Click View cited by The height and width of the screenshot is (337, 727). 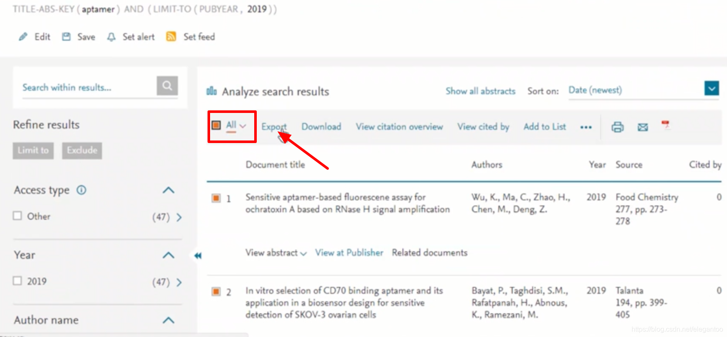tap(483, 127)
